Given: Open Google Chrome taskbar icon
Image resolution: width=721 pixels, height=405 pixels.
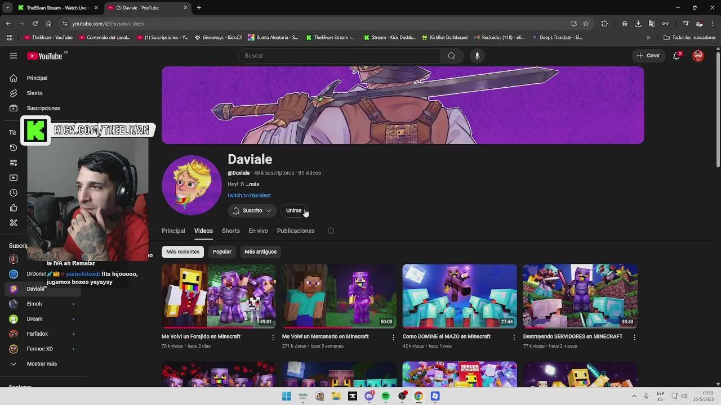Looking at the screenshot, I should click(419, 396).
